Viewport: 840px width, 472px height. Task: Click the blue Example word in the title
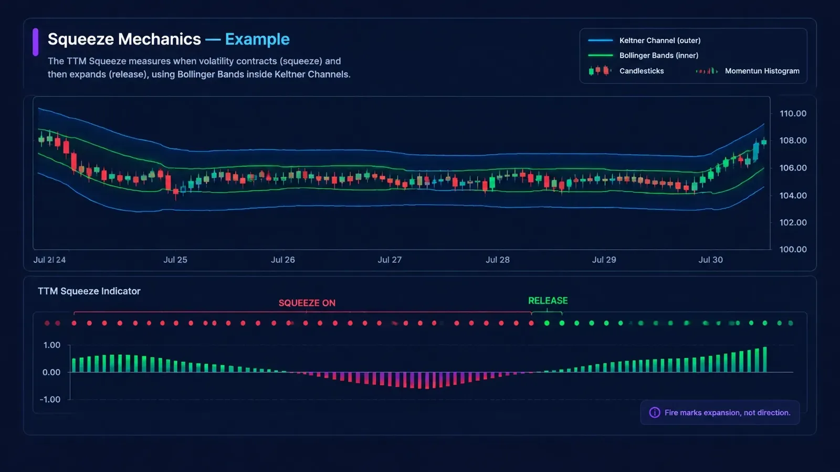[x=257, y=39]
